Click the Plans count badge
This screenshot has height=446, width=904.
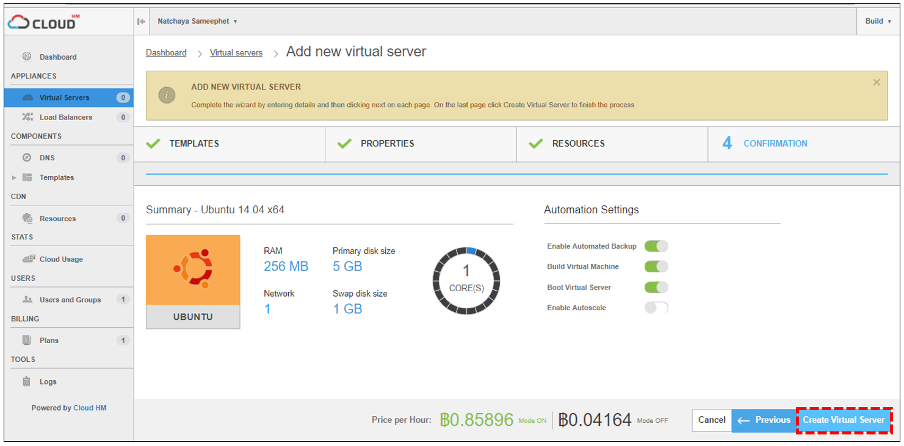(x=123, y=341)
